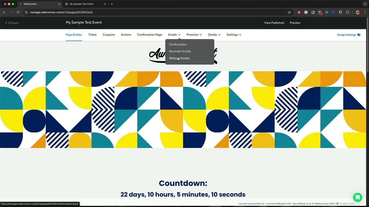The image size is (369, 207).
Task: Switch to the Ticket tab
Action: pos(92,35)
